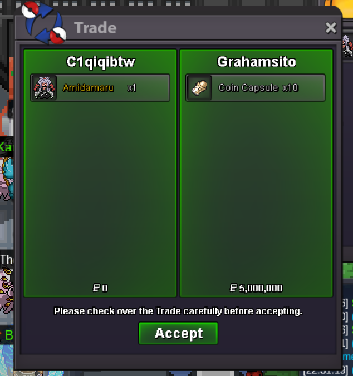Click the C1qiqibtw player name header
Viewport: 353px width, 376px height.
pos(101,62)
